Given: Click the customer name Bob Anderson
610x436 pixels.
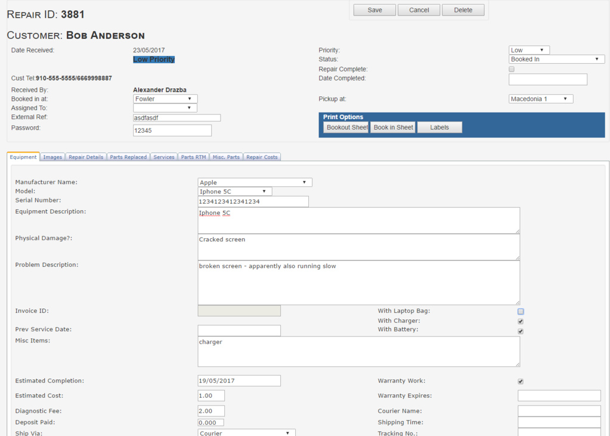Looking at the screenshot, I should [106, 35].
